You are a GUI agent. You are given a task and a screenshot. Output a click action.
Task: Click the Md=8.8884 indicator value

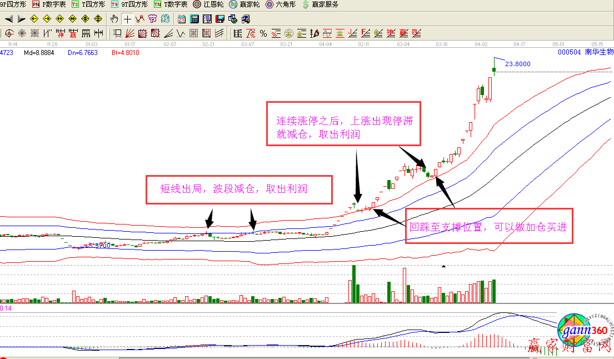coord(39,52)
